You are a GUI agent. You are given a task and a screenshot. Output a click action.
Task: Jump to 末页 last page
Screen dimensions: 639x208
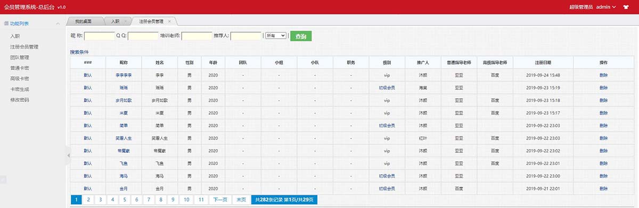tap(241, 200)
